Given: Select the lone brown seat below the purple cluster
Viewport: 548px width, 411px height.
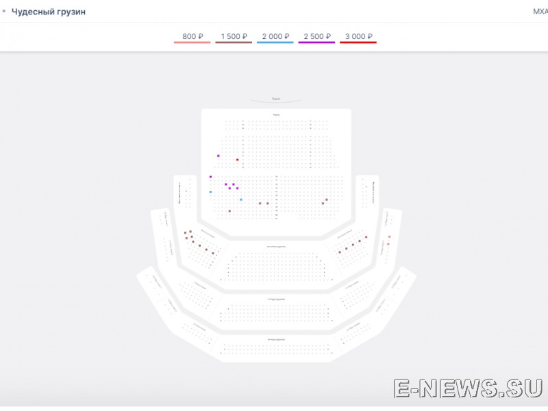Looking at the screenshot, I should (x=229, y=211).
